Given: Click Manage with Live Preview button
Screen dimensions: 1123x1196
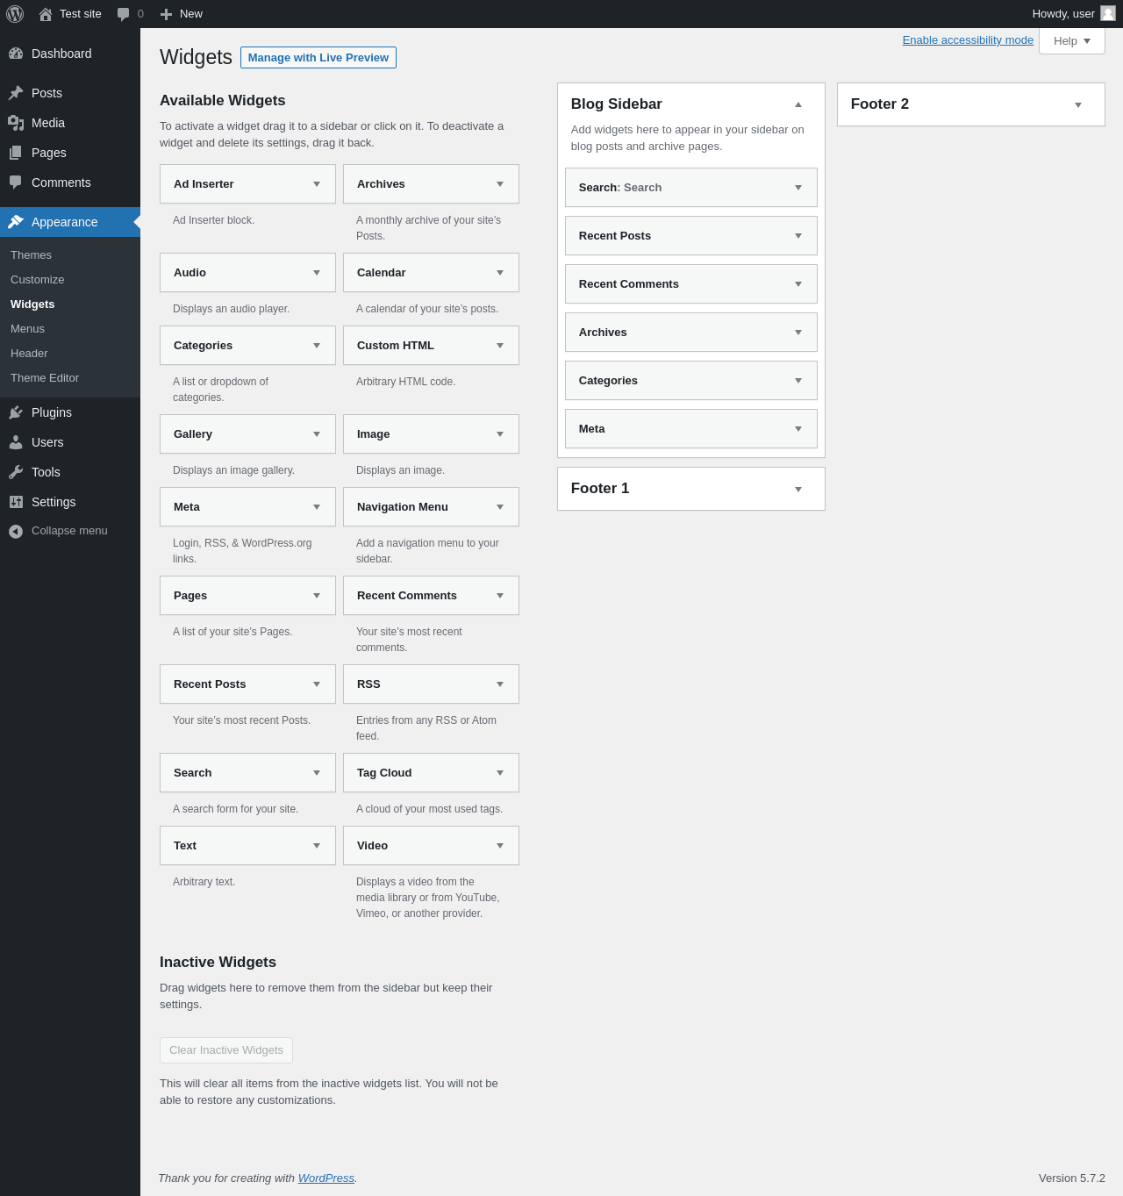Looking at the screenshot, I should (x=318, y=58).
